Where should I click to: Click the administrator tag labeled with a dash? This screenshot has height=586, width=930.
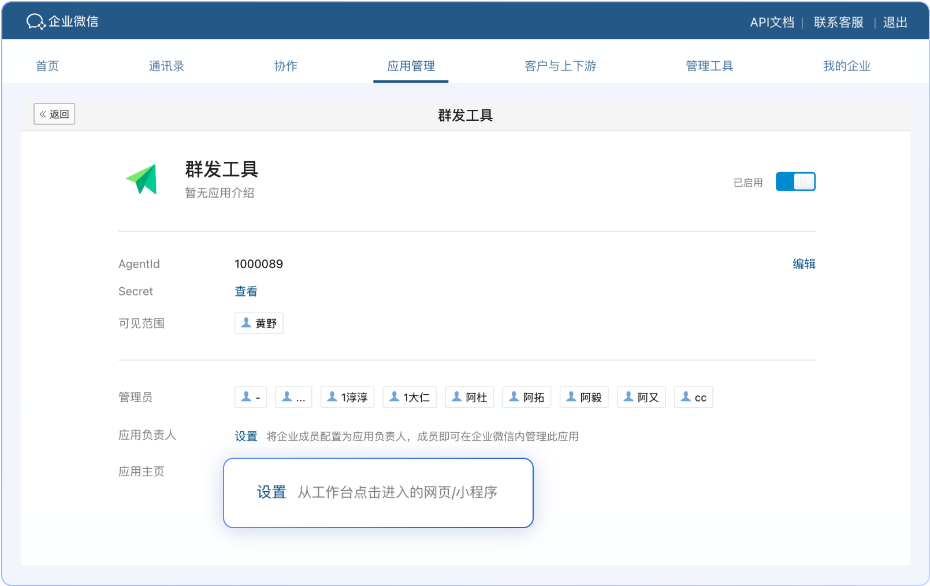pos(251,397)
